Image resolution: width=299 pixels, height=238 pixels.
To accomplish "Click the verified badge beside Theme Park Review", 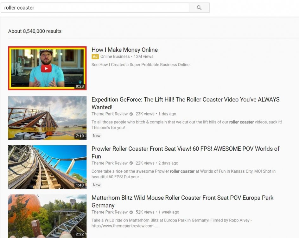I will click(131, 114).
